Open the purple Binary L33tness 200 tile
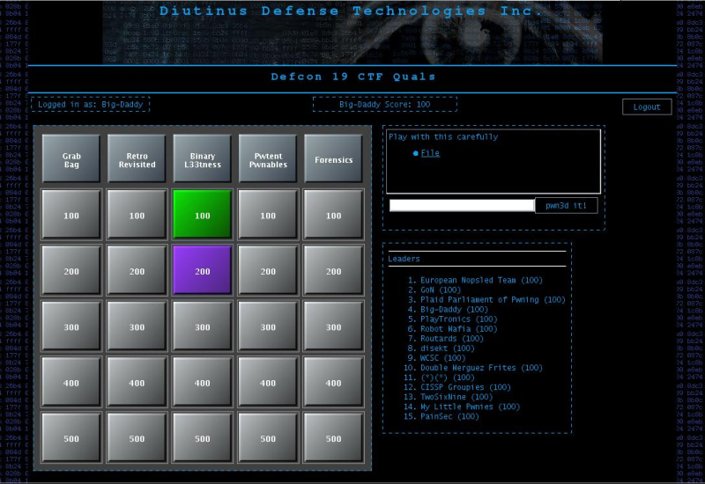The height and width of the screenshot is (484, 705). 203,271
